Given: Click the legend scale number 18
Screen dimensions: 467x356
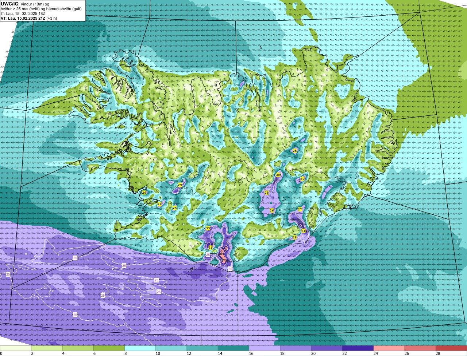Looking at the screenshot, I should (x=282, y=353).
